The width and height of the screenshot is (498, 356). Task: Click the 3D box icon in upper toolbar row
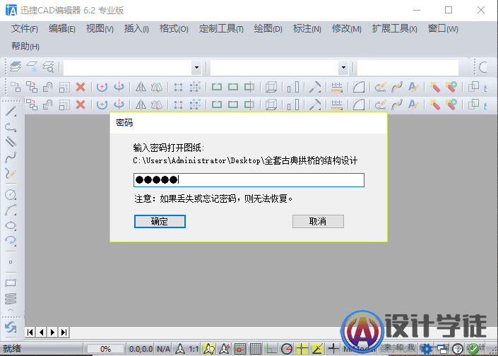[271, 87]
